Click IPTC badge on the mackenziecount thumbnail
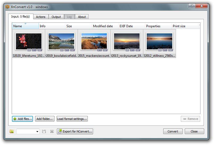214x145 pixels. [100, 50]
